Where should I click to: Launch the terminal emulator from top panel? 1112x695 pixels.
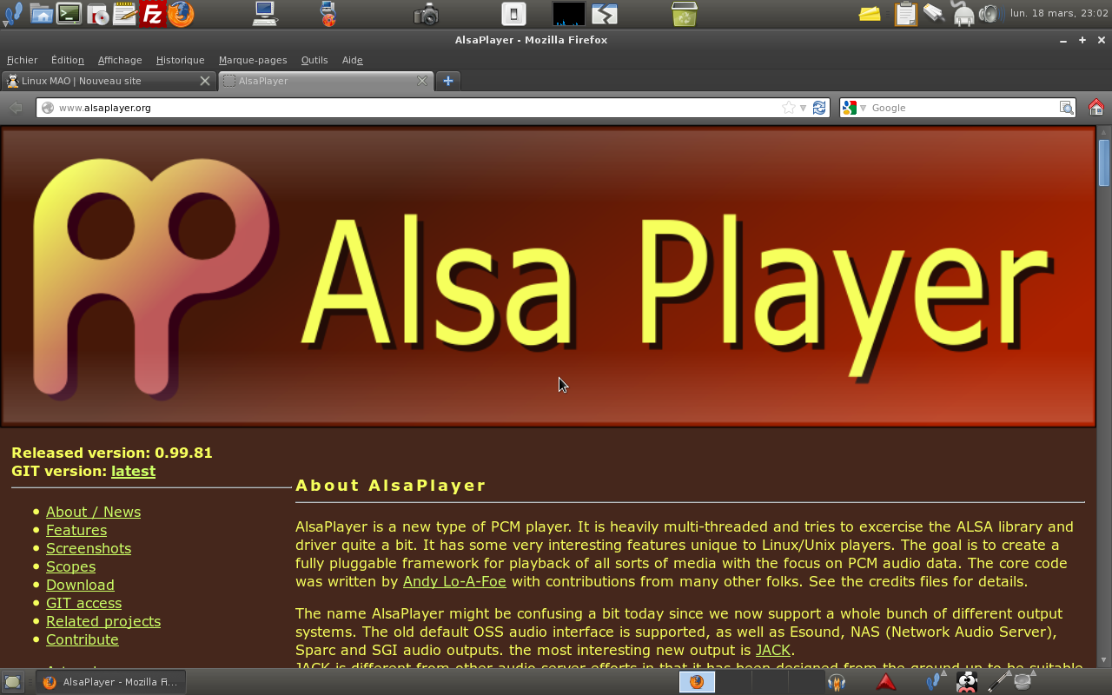69,14
